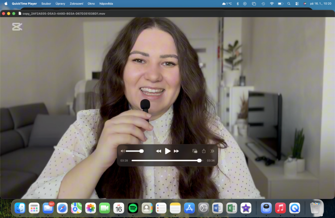Mute audio via the speaker icon

(x=123, y=151)
